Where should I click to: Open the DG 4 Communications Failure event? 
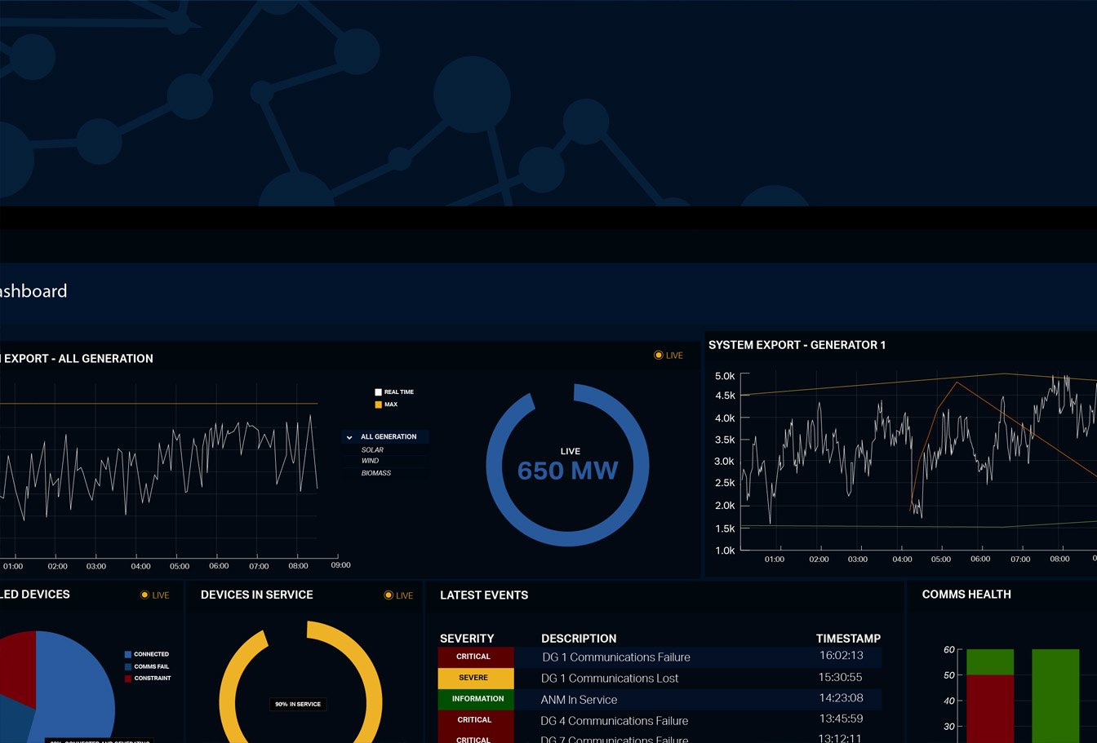pos(614,721)
